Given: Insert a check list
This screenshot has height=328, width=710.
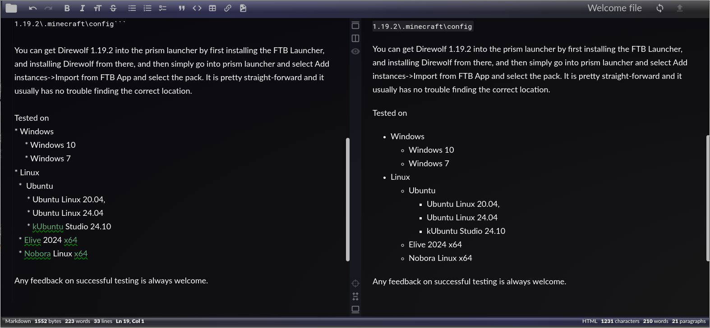Looking at the screenshot, I should click(x=163, y=8).
